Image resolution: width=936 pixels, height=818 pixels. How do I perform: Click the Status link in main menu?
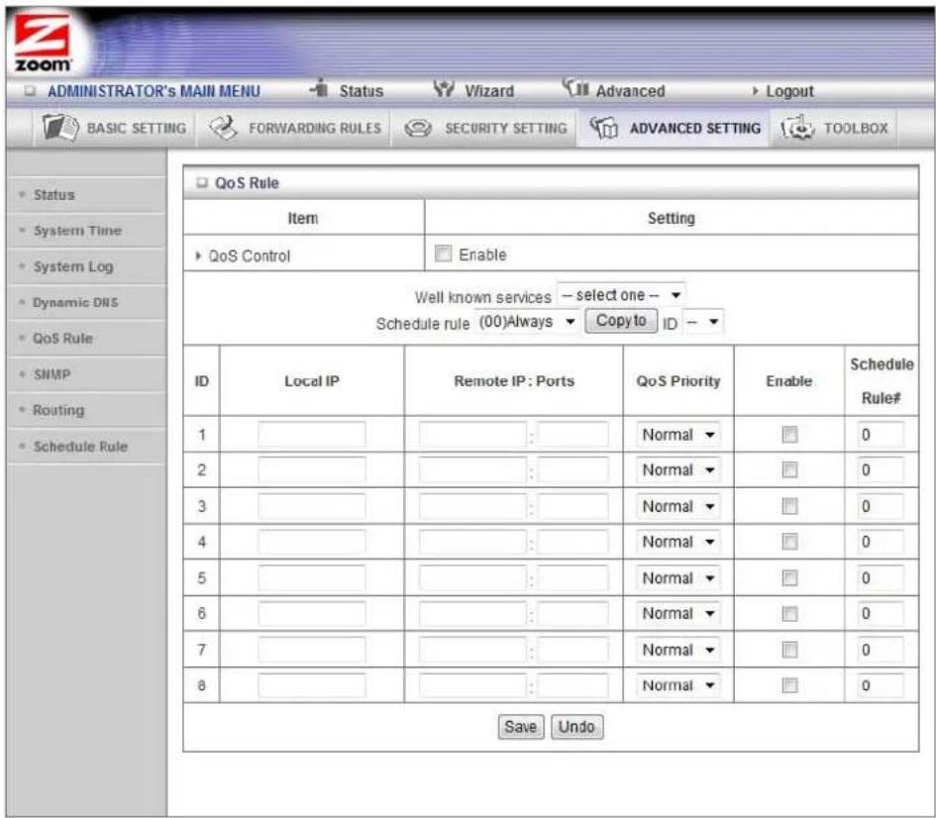[x=362, y=91]
